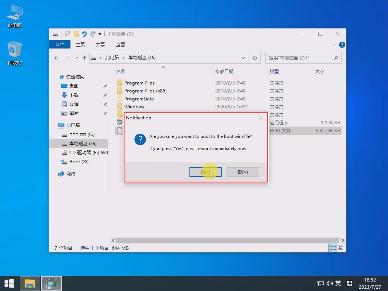This screenshot has width=388, height=291.
Task: Open the quick access toolbar customize dropdown
Action: [x=100, y=34]
